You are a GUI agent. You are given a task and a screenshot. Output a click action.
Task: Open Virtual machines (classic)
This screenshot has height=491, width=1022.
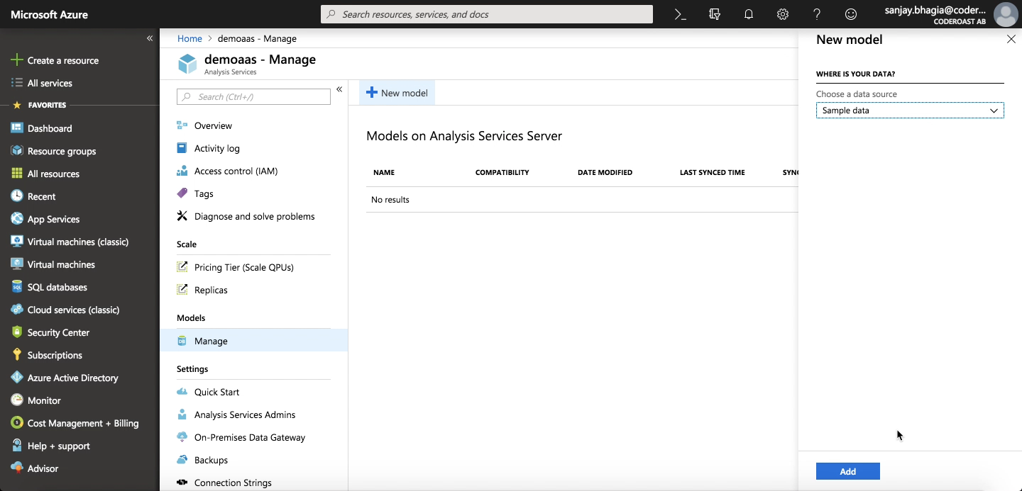coord(78,242)
